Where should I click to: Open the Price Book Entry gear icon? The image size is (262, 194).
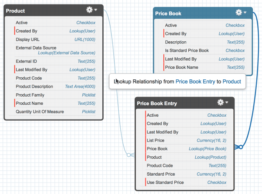[x=220, y=102]
